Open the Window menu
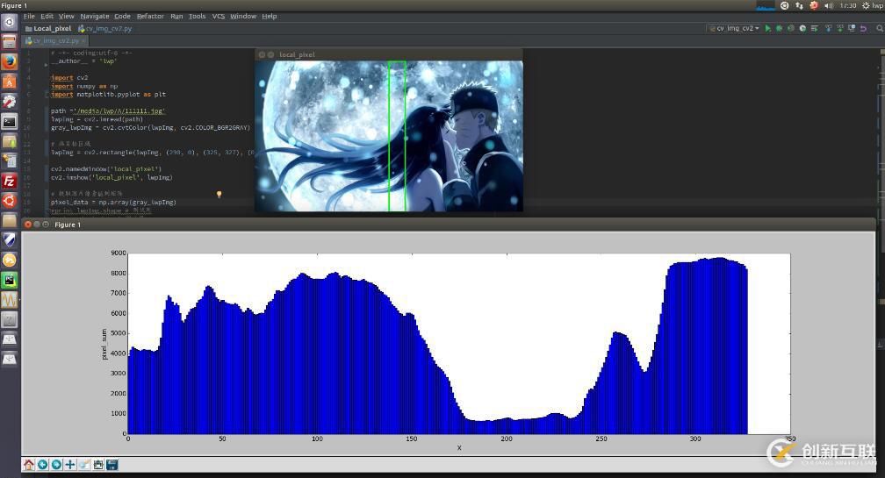 pyautogui.click(x=243, y=17)
